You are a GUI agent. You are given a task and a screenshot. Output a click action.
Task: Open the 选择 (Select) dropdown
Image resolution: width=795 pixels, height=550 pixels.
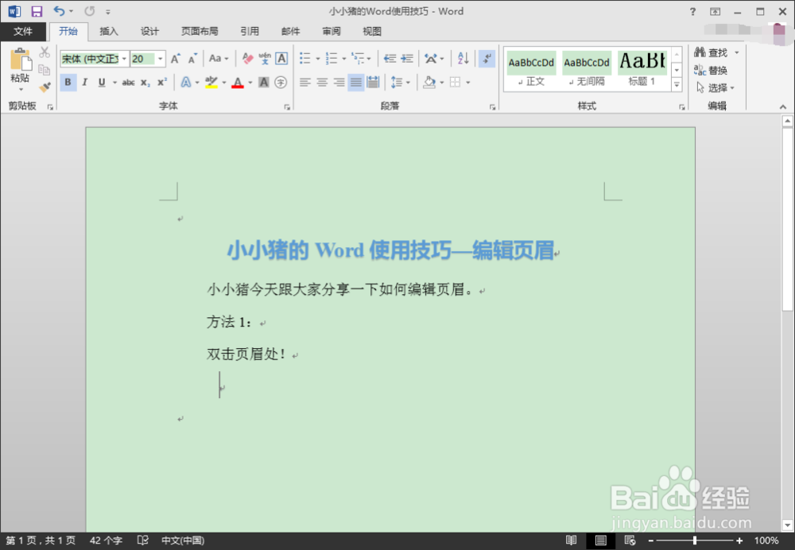715,87
